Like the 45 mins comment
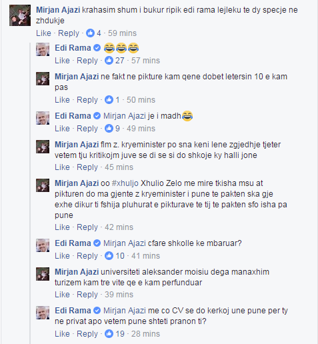 click(x=62, y=167)
